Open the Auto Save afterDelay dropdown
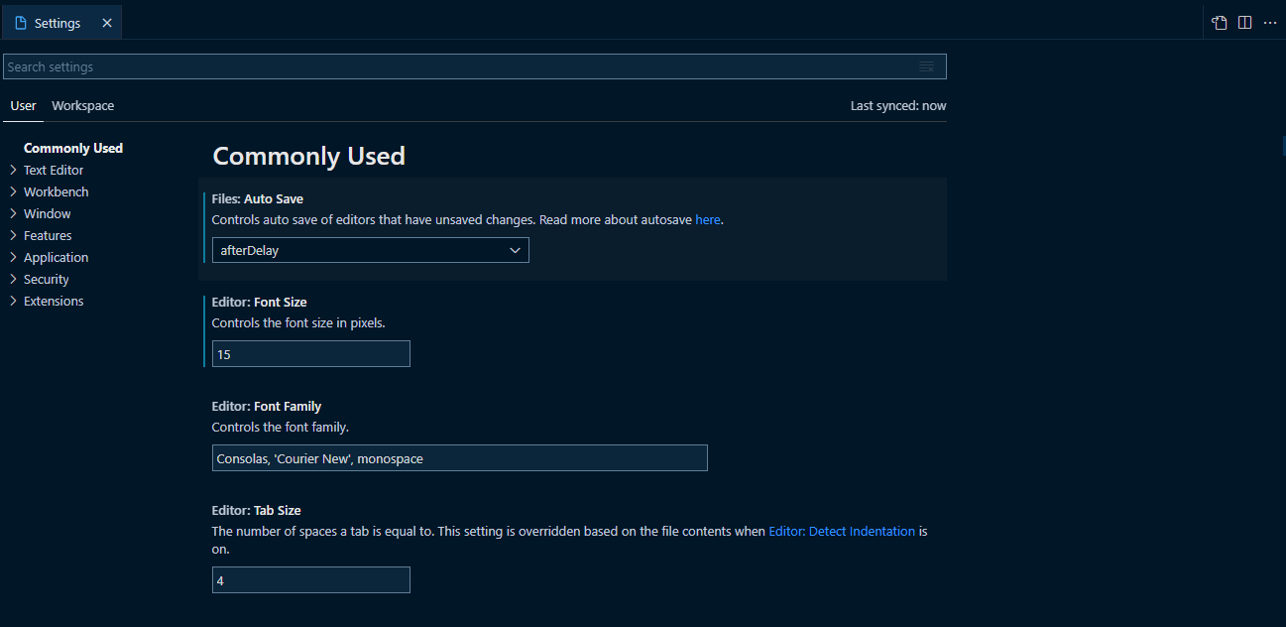The image size is (1286, 627). [371, 250]
